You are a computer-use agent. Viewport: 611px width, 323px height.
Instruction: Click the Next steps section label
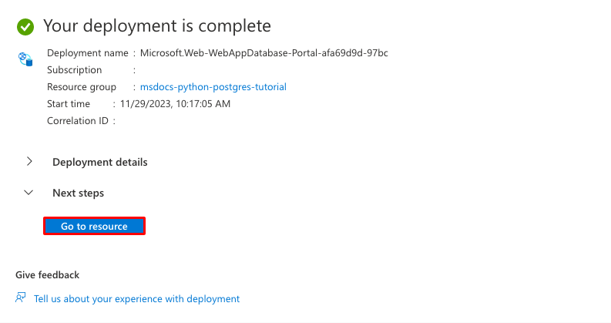pyautogui.click(x=78, y=193)
